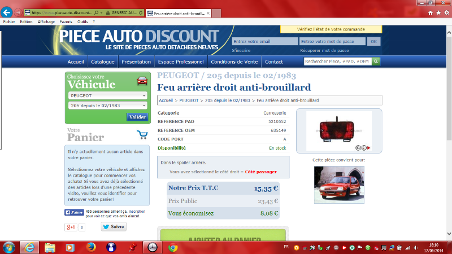
Task: Click the Valider button
Action: point(137,117)
